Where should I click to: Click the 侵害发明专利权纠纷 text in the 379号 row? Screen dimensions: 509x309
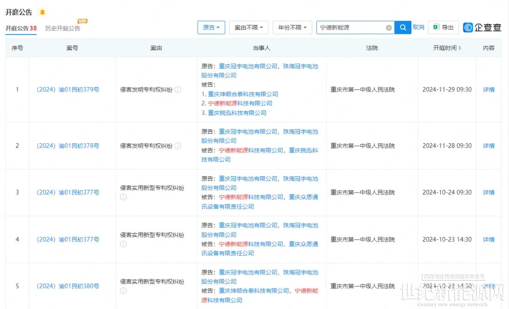click(x=146, y=89)
